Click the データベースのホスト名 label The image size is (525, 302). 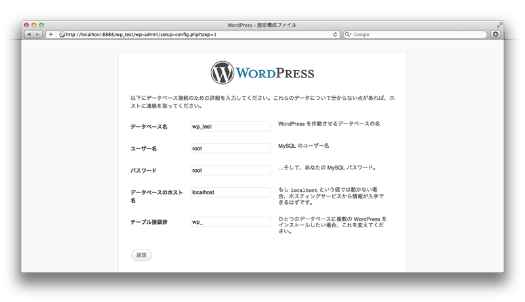coord(157,196)
